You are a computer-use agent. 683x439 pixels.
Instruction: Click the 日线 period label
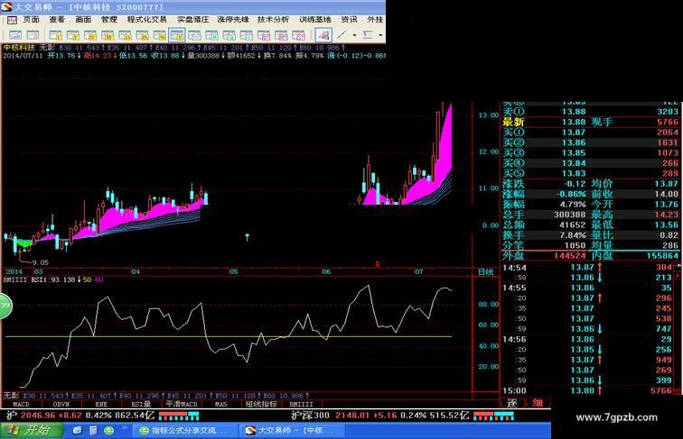click(x=486, y=272)
